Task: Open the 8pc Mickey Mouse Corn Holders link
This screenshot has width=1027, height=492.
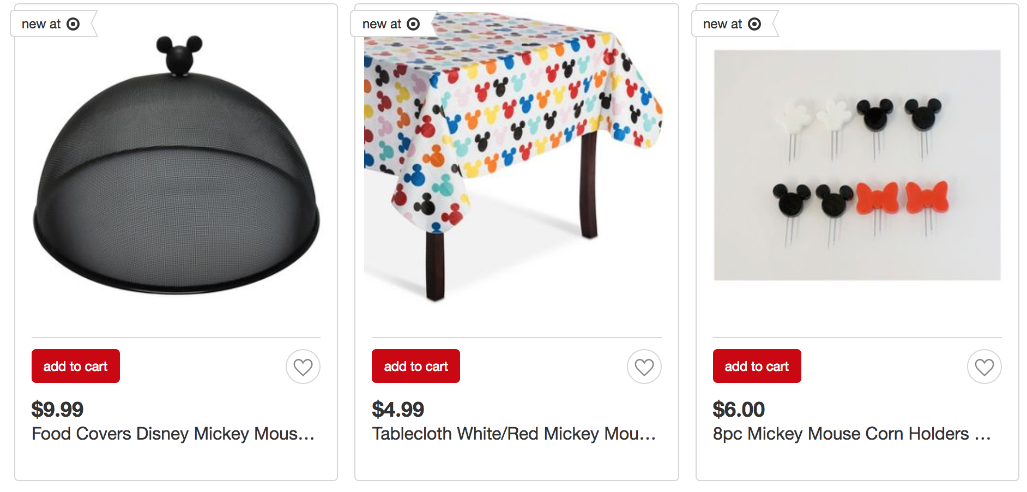Action: (x=851, y=434)
